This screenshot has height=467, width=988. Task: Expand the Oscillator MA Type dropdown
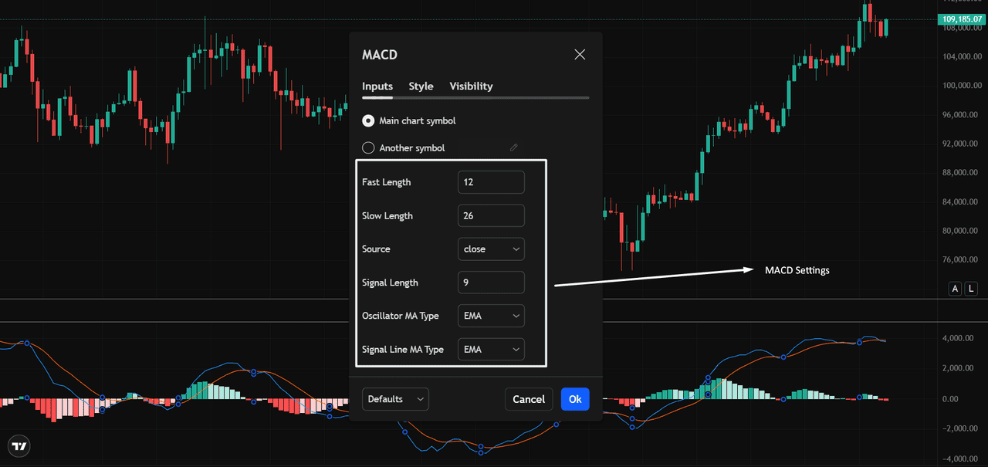[491, 316]
